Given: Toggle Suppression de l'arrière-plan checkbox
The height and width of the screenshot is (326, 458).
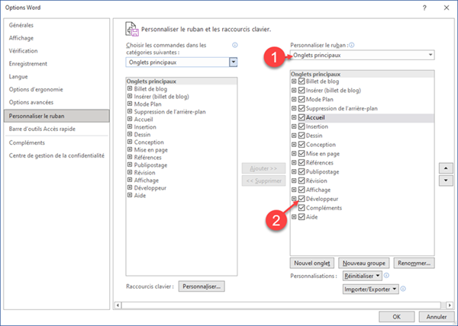Looking at the screenshot, I should tap(302, 108).
